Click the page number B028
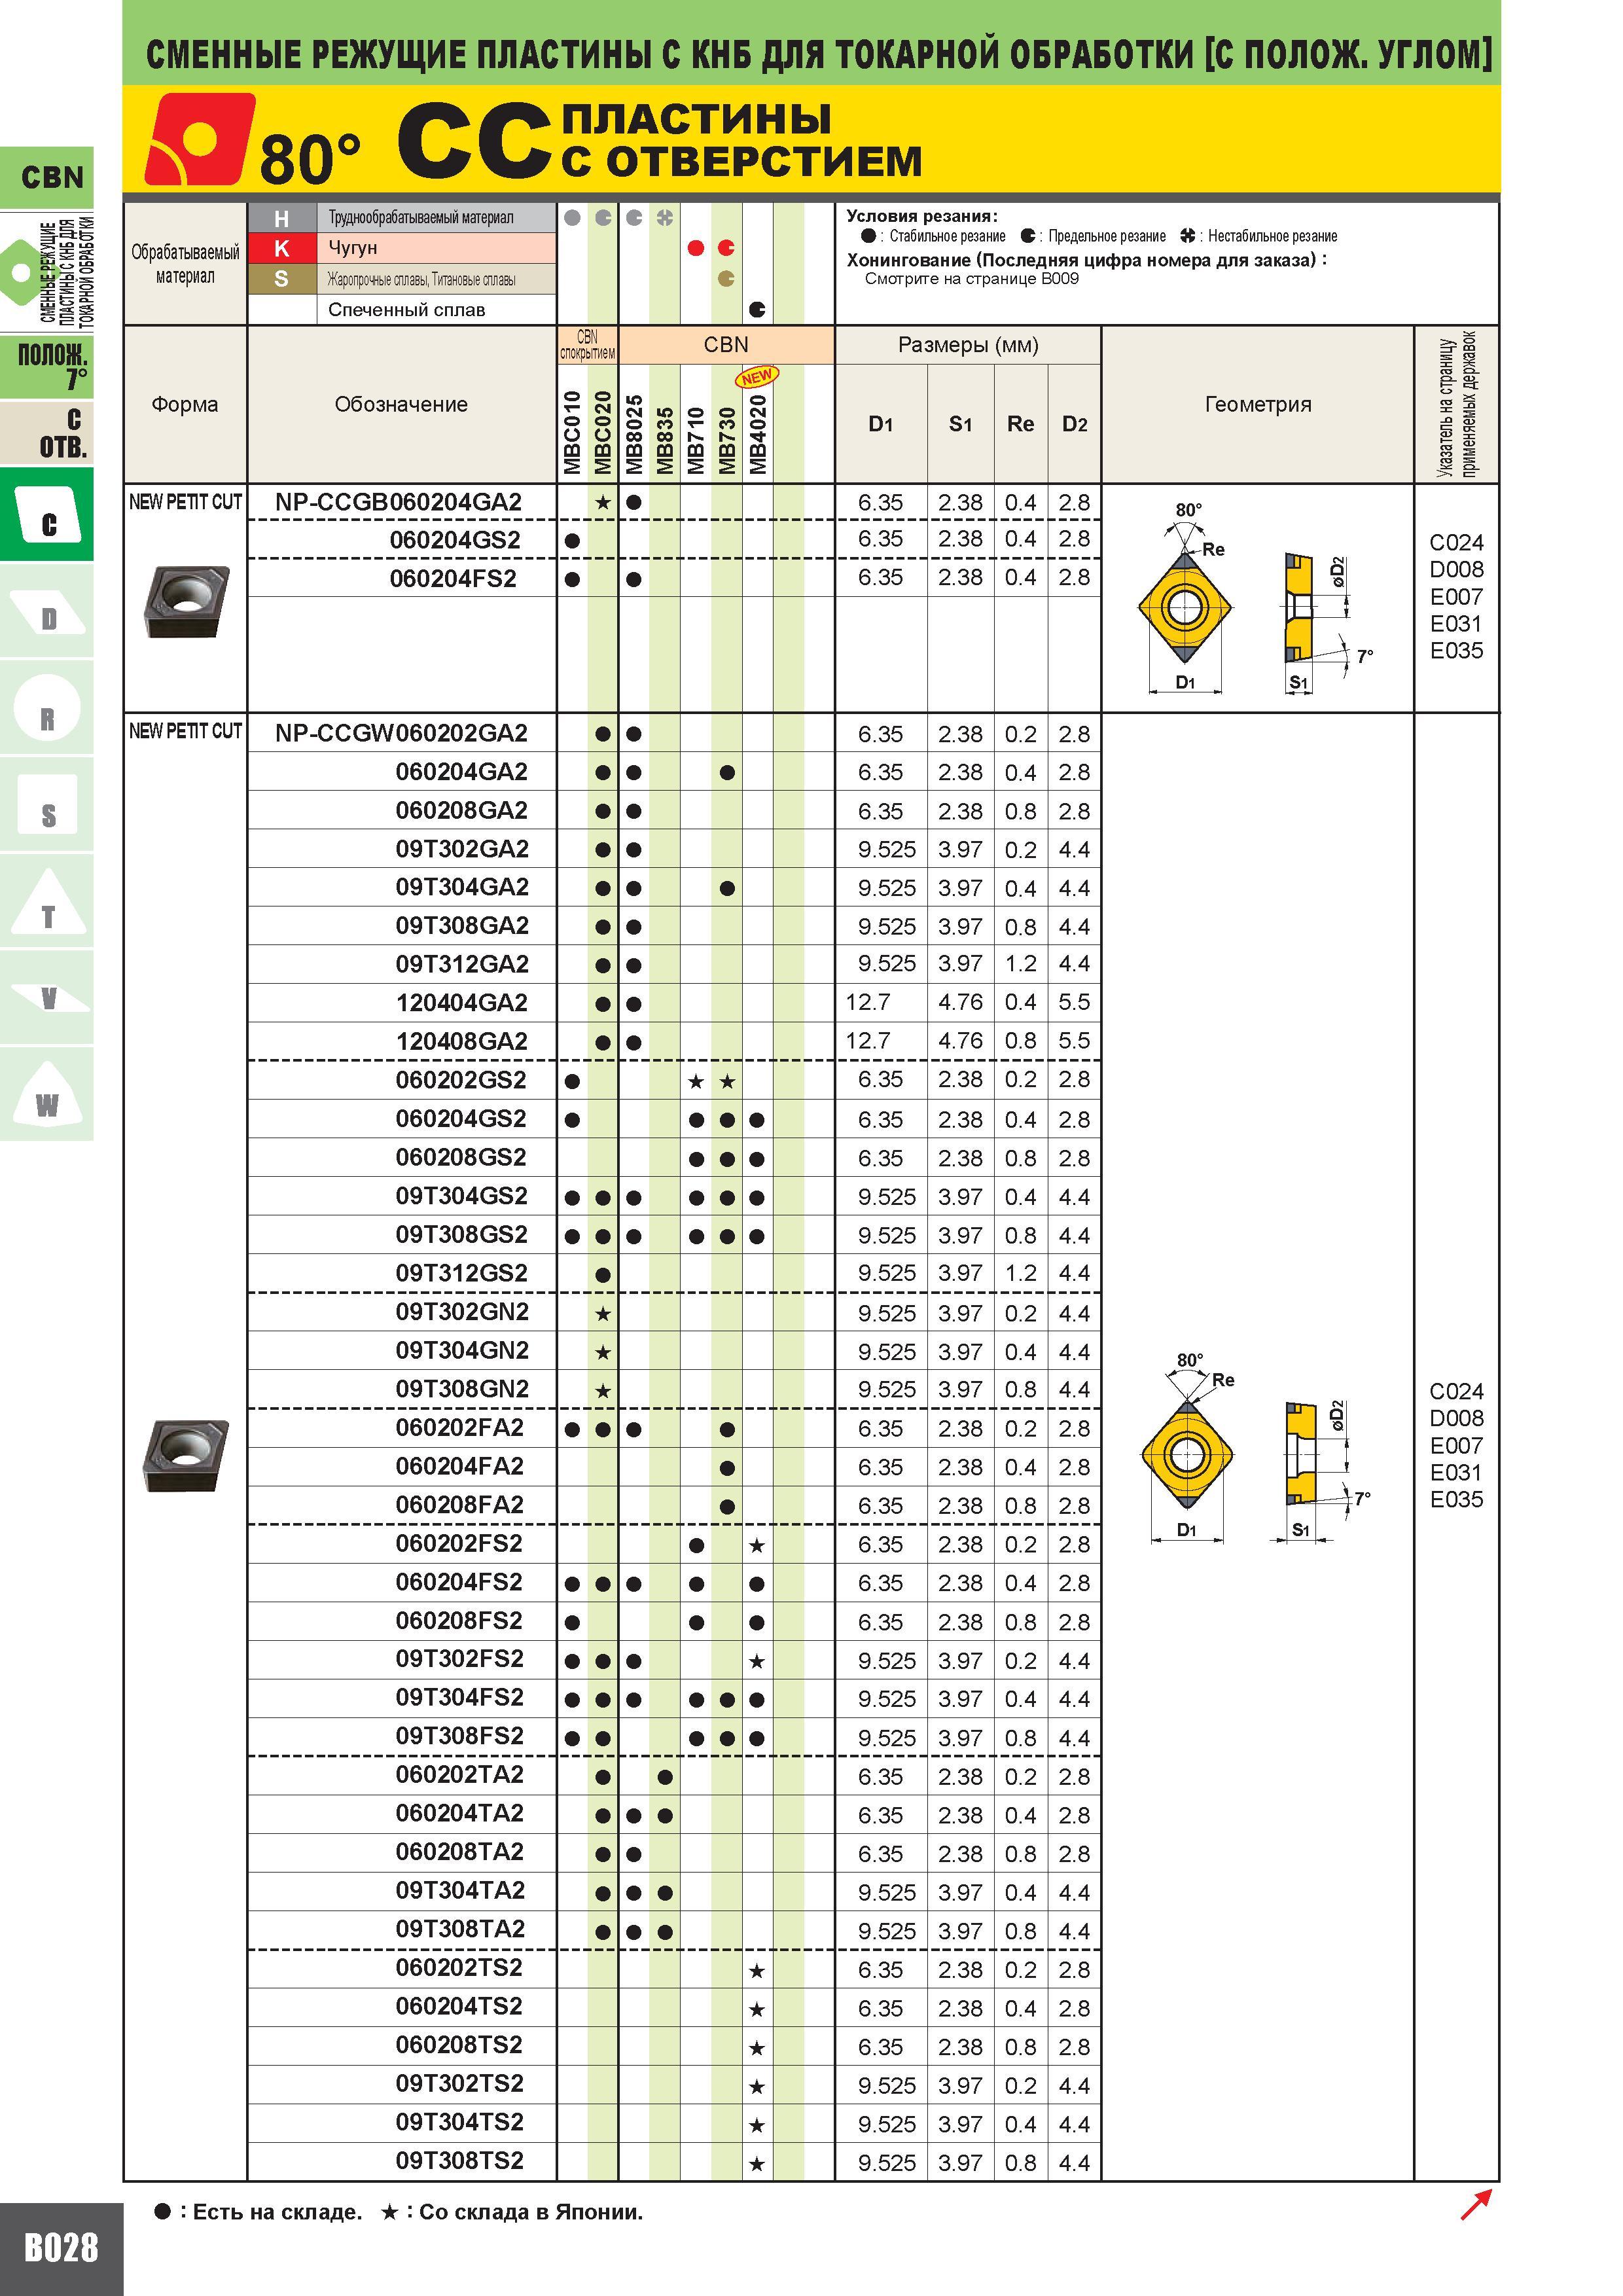Image resolution: width=1623 pixels, height=2296 pixels. (x=61, y=2248)
